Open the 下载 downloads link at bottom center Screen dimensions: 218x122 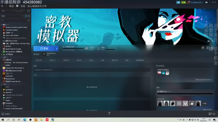[x=109, y=113]
